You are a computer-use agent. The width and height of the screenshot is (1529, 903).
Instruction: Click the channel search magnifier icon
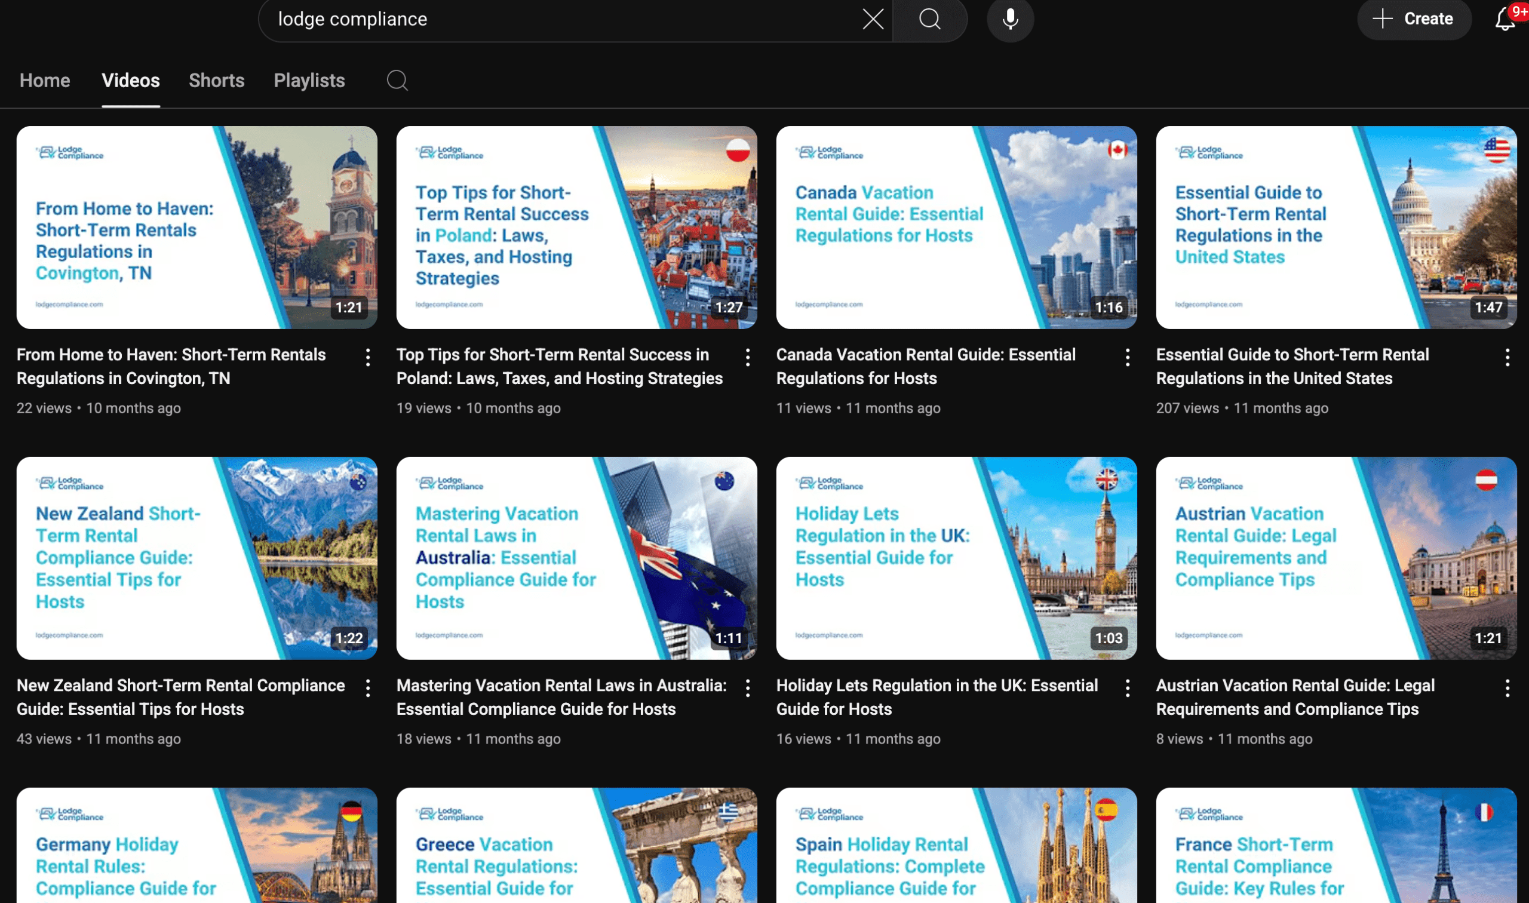[397, 80]
